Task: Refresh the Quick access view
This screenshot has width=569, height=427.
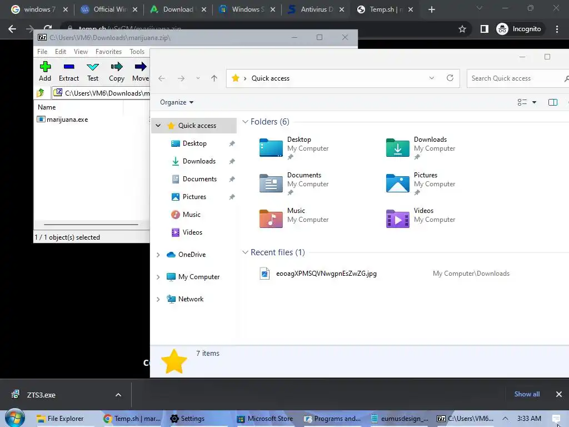Action: [450, 78]
